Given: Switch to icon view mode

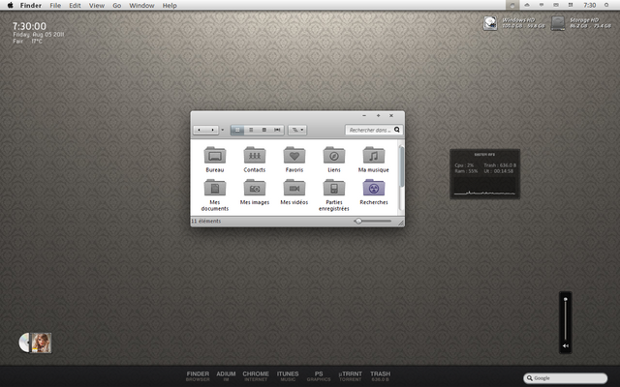Looking at the screenshot, I should [x=237, y=129].
